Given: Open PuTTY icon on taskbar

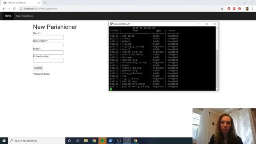Looking at the screenshot, I should [x=127, y=140].
